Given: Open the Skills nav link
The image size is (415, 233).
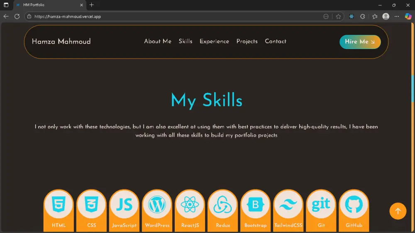Looking at the screenshot, I should point(185,42).
